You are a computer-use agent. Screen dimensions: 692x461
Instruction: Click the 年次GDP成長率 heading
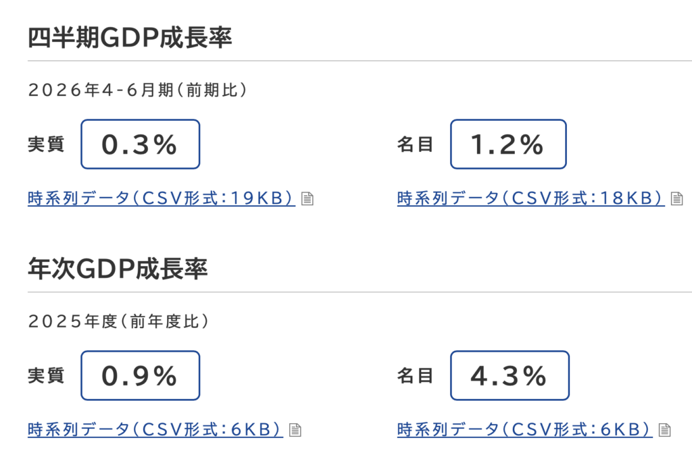point(118,269)
